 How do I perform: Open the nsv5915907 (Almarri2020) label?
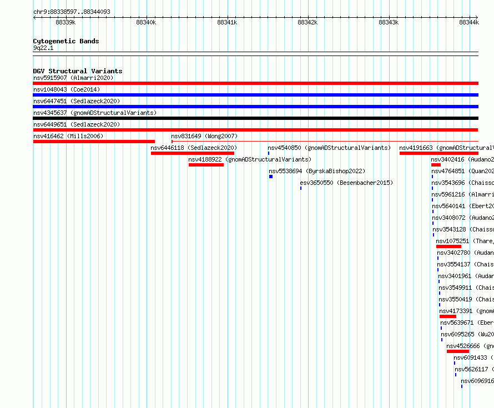73,78
